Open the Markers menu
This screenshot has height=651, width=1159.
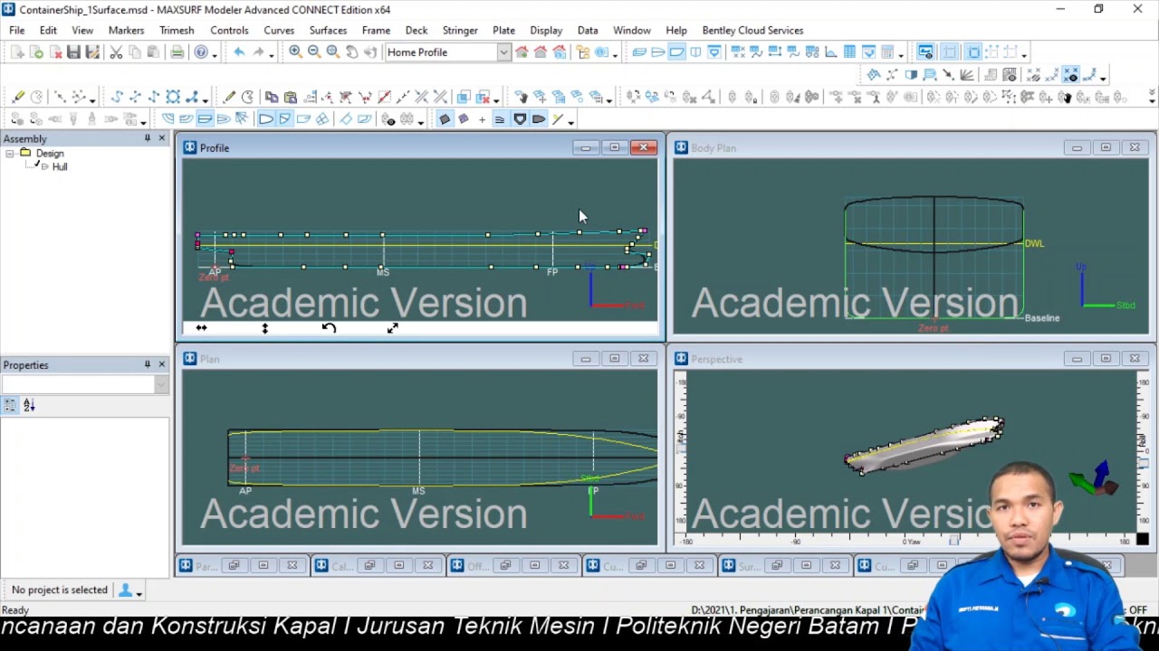pos(126,30)
